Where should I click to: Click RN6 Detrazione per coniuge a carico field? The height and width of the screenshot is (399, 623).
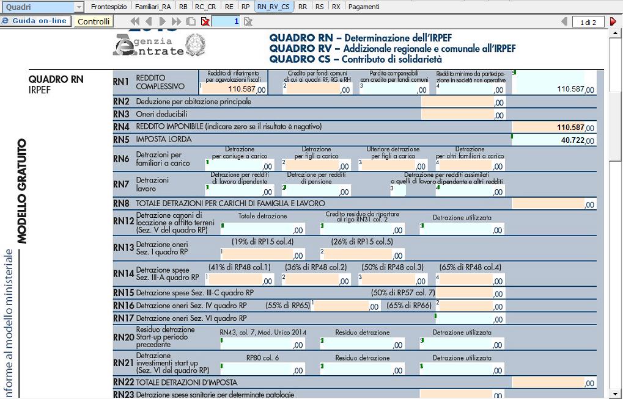[240, 165]
